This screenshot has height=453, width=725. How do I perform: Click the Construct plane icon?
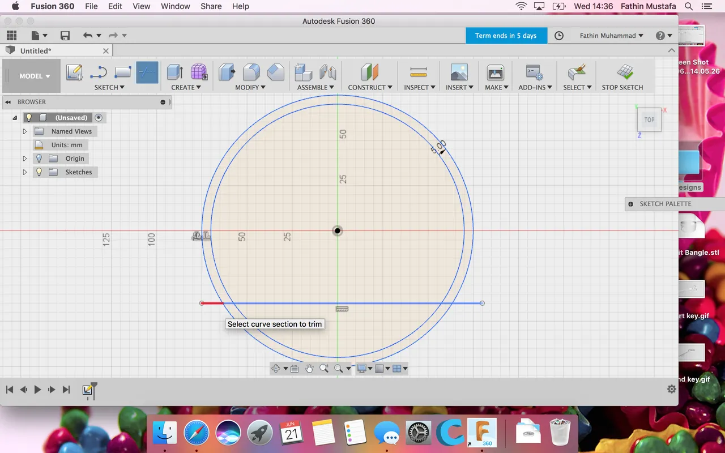pyautogui.click(x=370, y=72)
